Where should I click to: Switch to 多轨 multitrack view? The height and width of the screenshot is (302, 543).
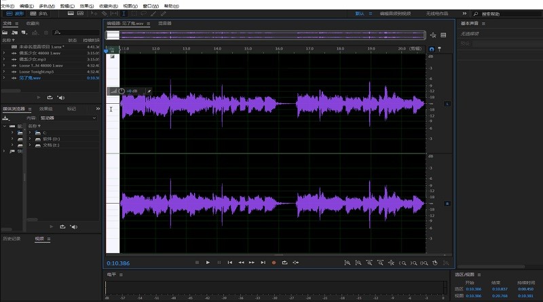point(39,13)
